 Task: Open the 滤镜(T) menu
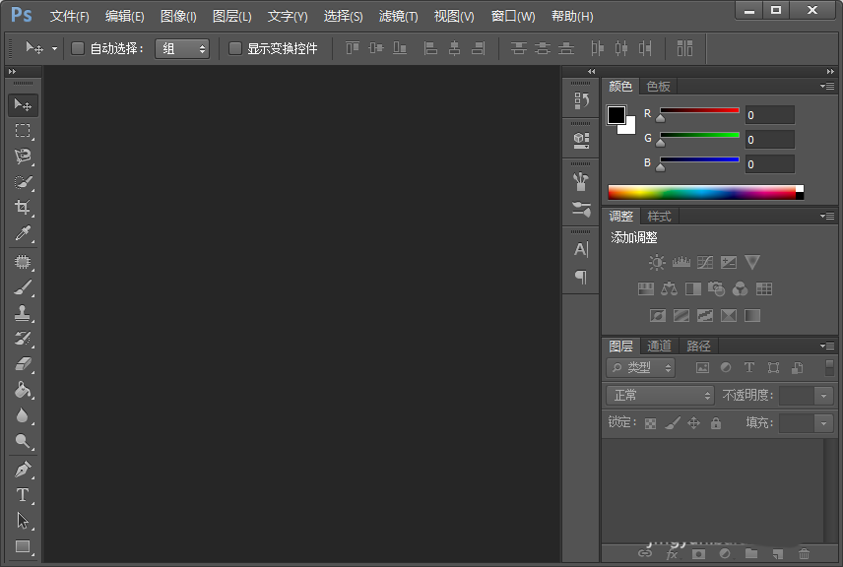399,17
